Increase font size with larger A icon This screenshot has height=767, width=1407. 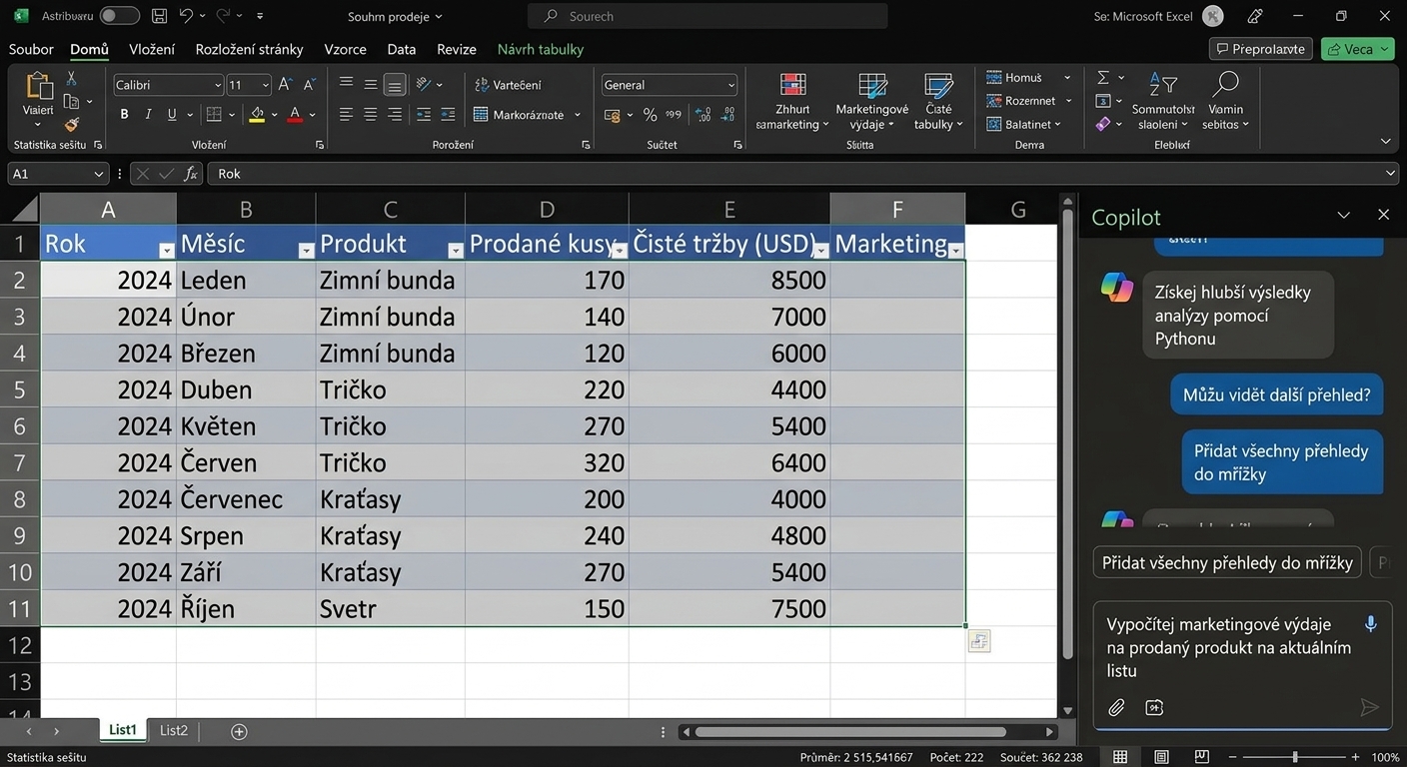[x=285, y=85]
